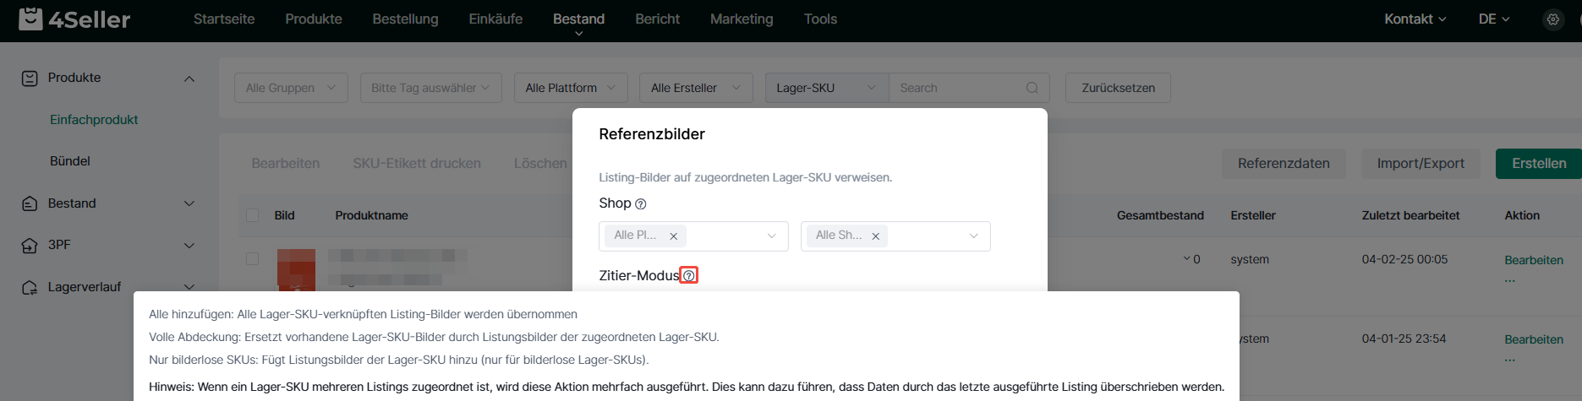Click the Zurücksetzen button
This screenshot has height=401, width=1582.
tap(1117, 88)
